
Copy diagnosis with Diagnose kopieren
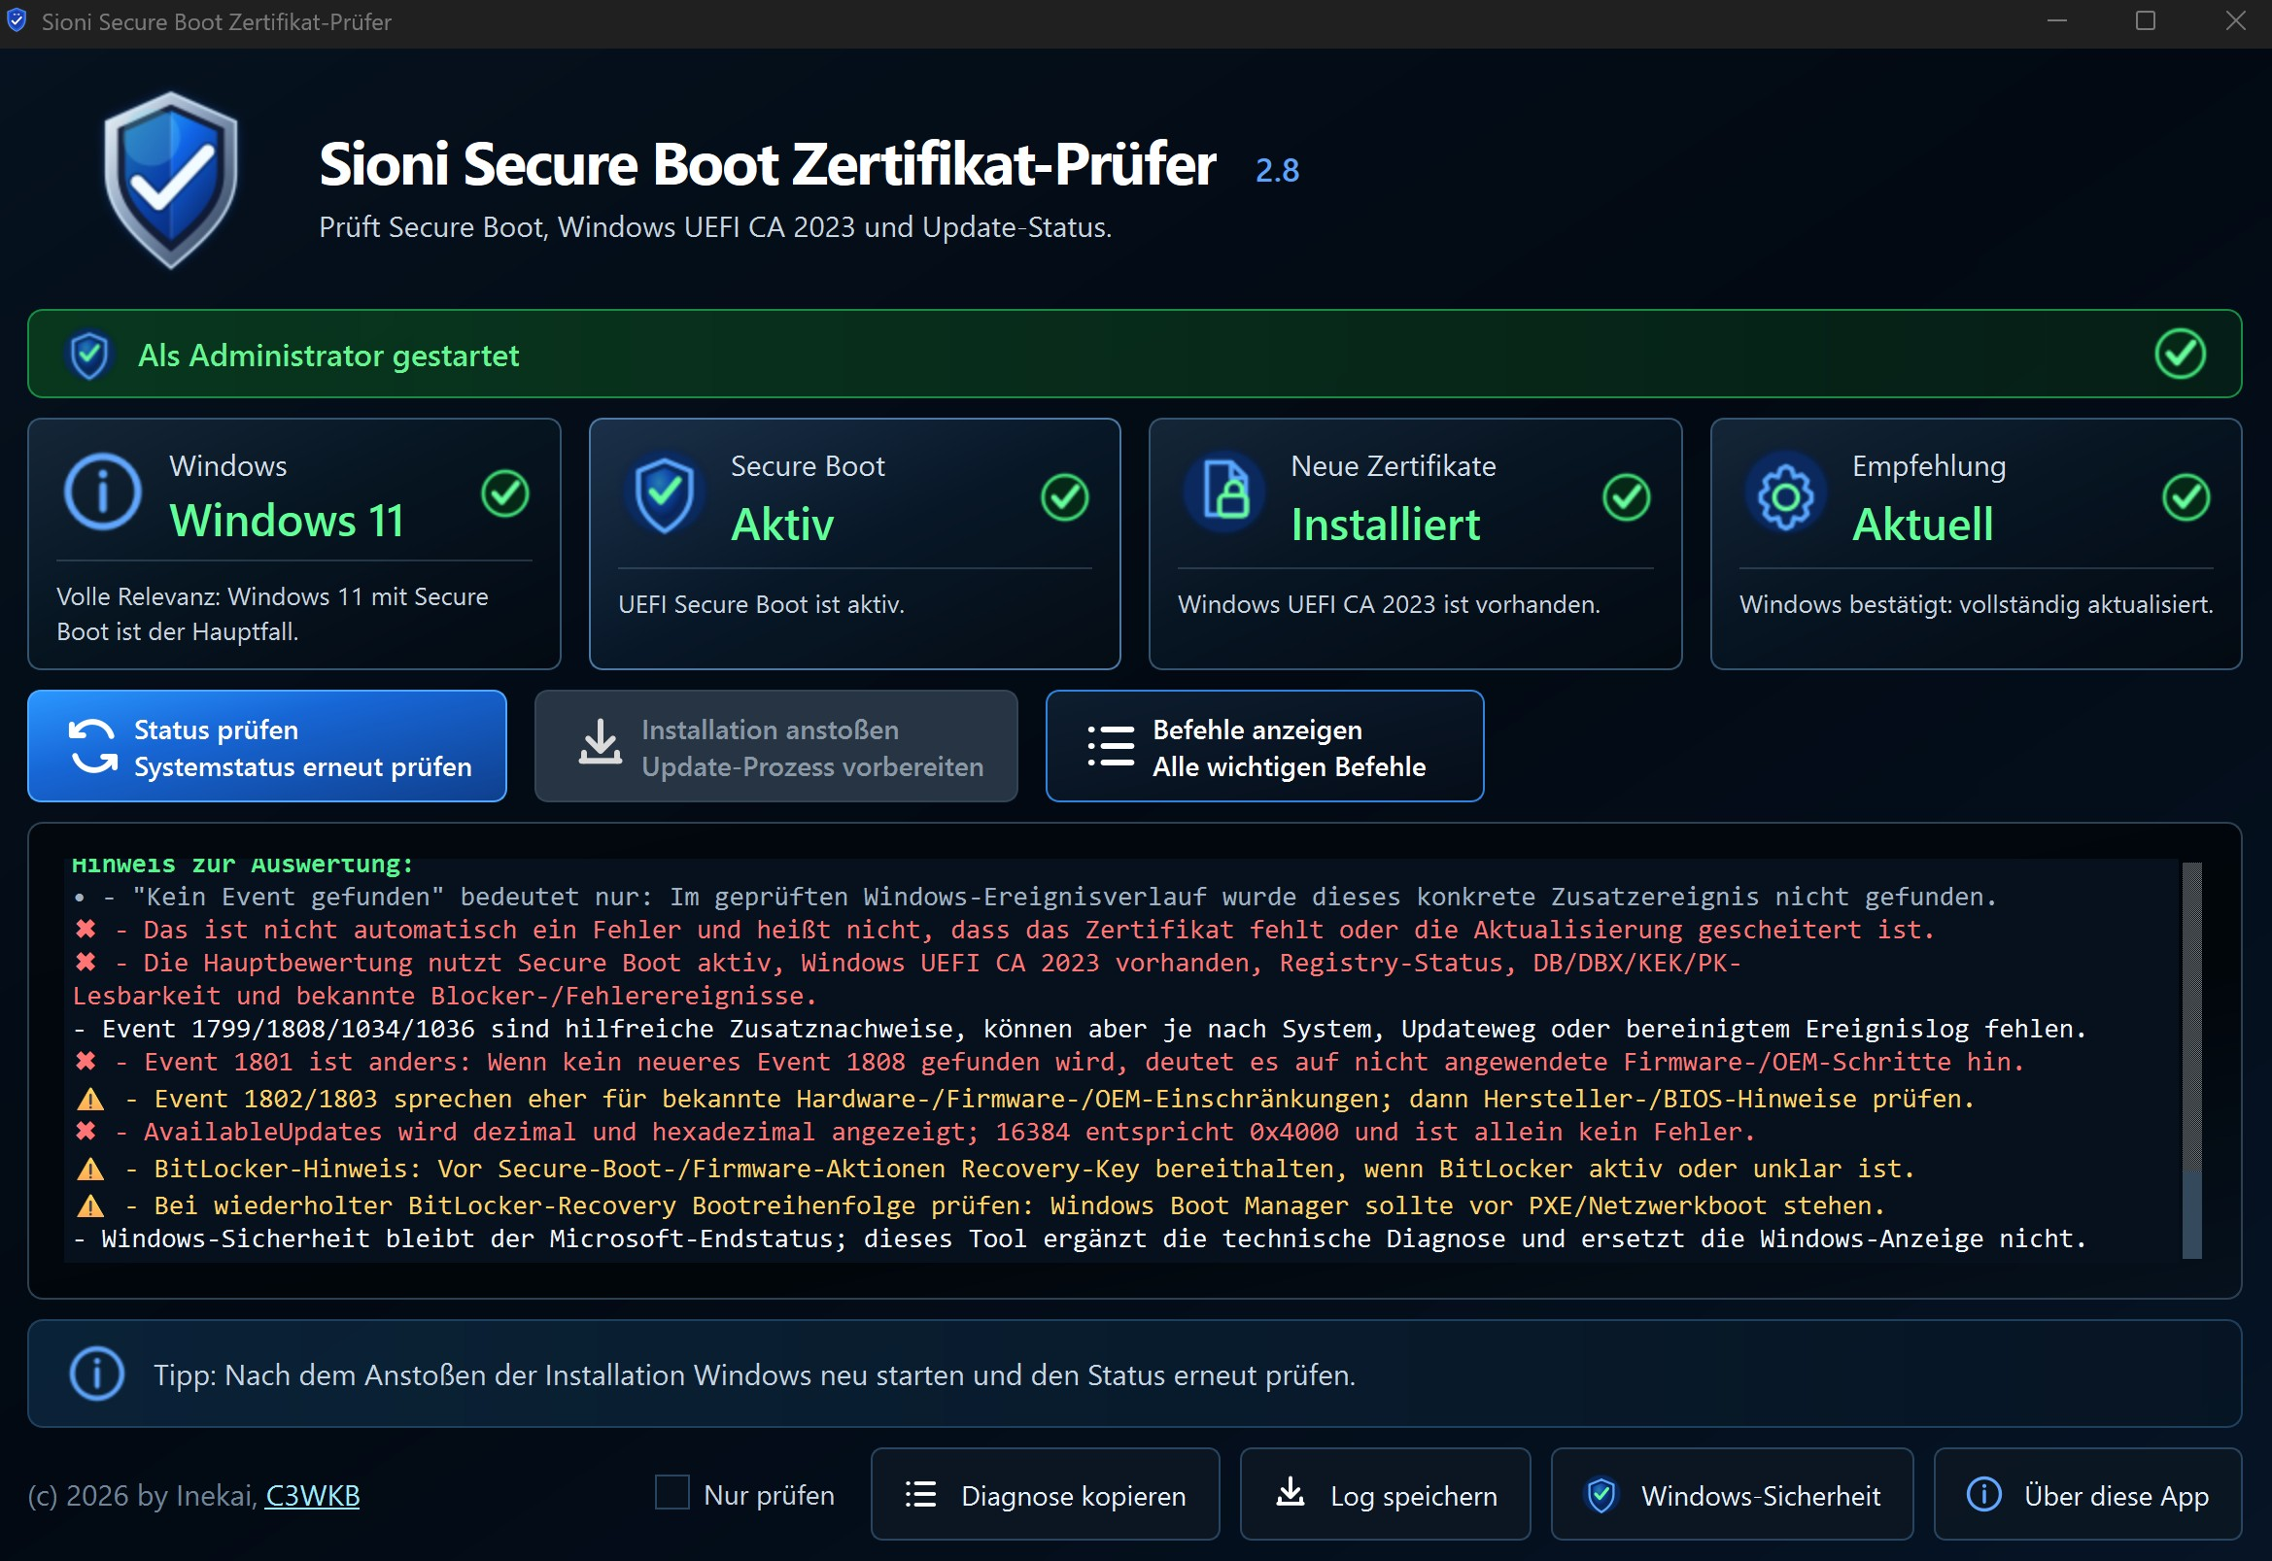(1045, 1495)
